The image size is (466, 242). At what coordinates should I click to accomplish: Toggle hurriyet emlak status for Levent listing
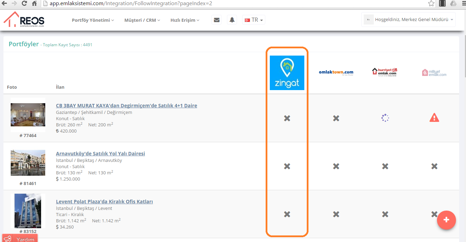coord(385,214)
